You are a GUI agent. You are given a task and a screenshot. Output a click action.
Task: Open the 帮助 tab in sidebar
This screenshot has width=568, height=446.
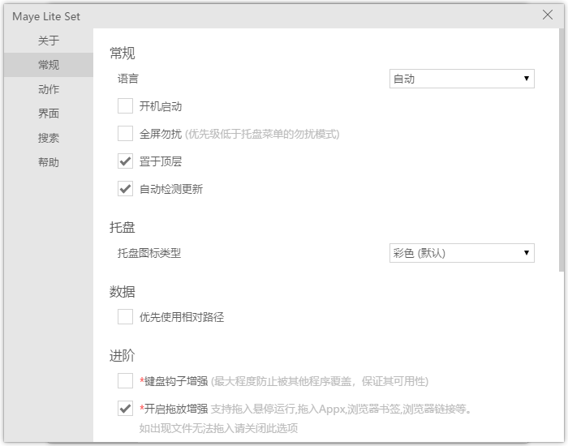(49, 162)
